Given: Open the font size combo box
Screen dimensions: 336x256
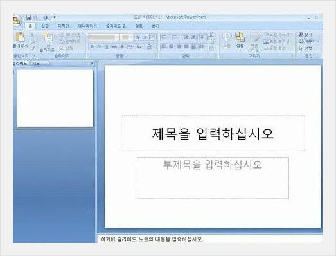Looking at the screenshot, I should pyautogui.click(x=127, y=37).
